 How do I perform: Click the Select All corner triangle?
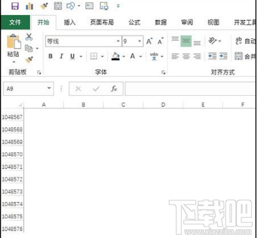click(20, 105)
